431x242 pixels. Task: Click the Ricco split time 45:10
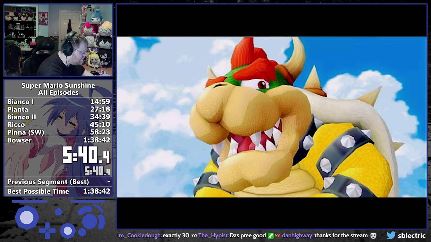pos(100,125)
